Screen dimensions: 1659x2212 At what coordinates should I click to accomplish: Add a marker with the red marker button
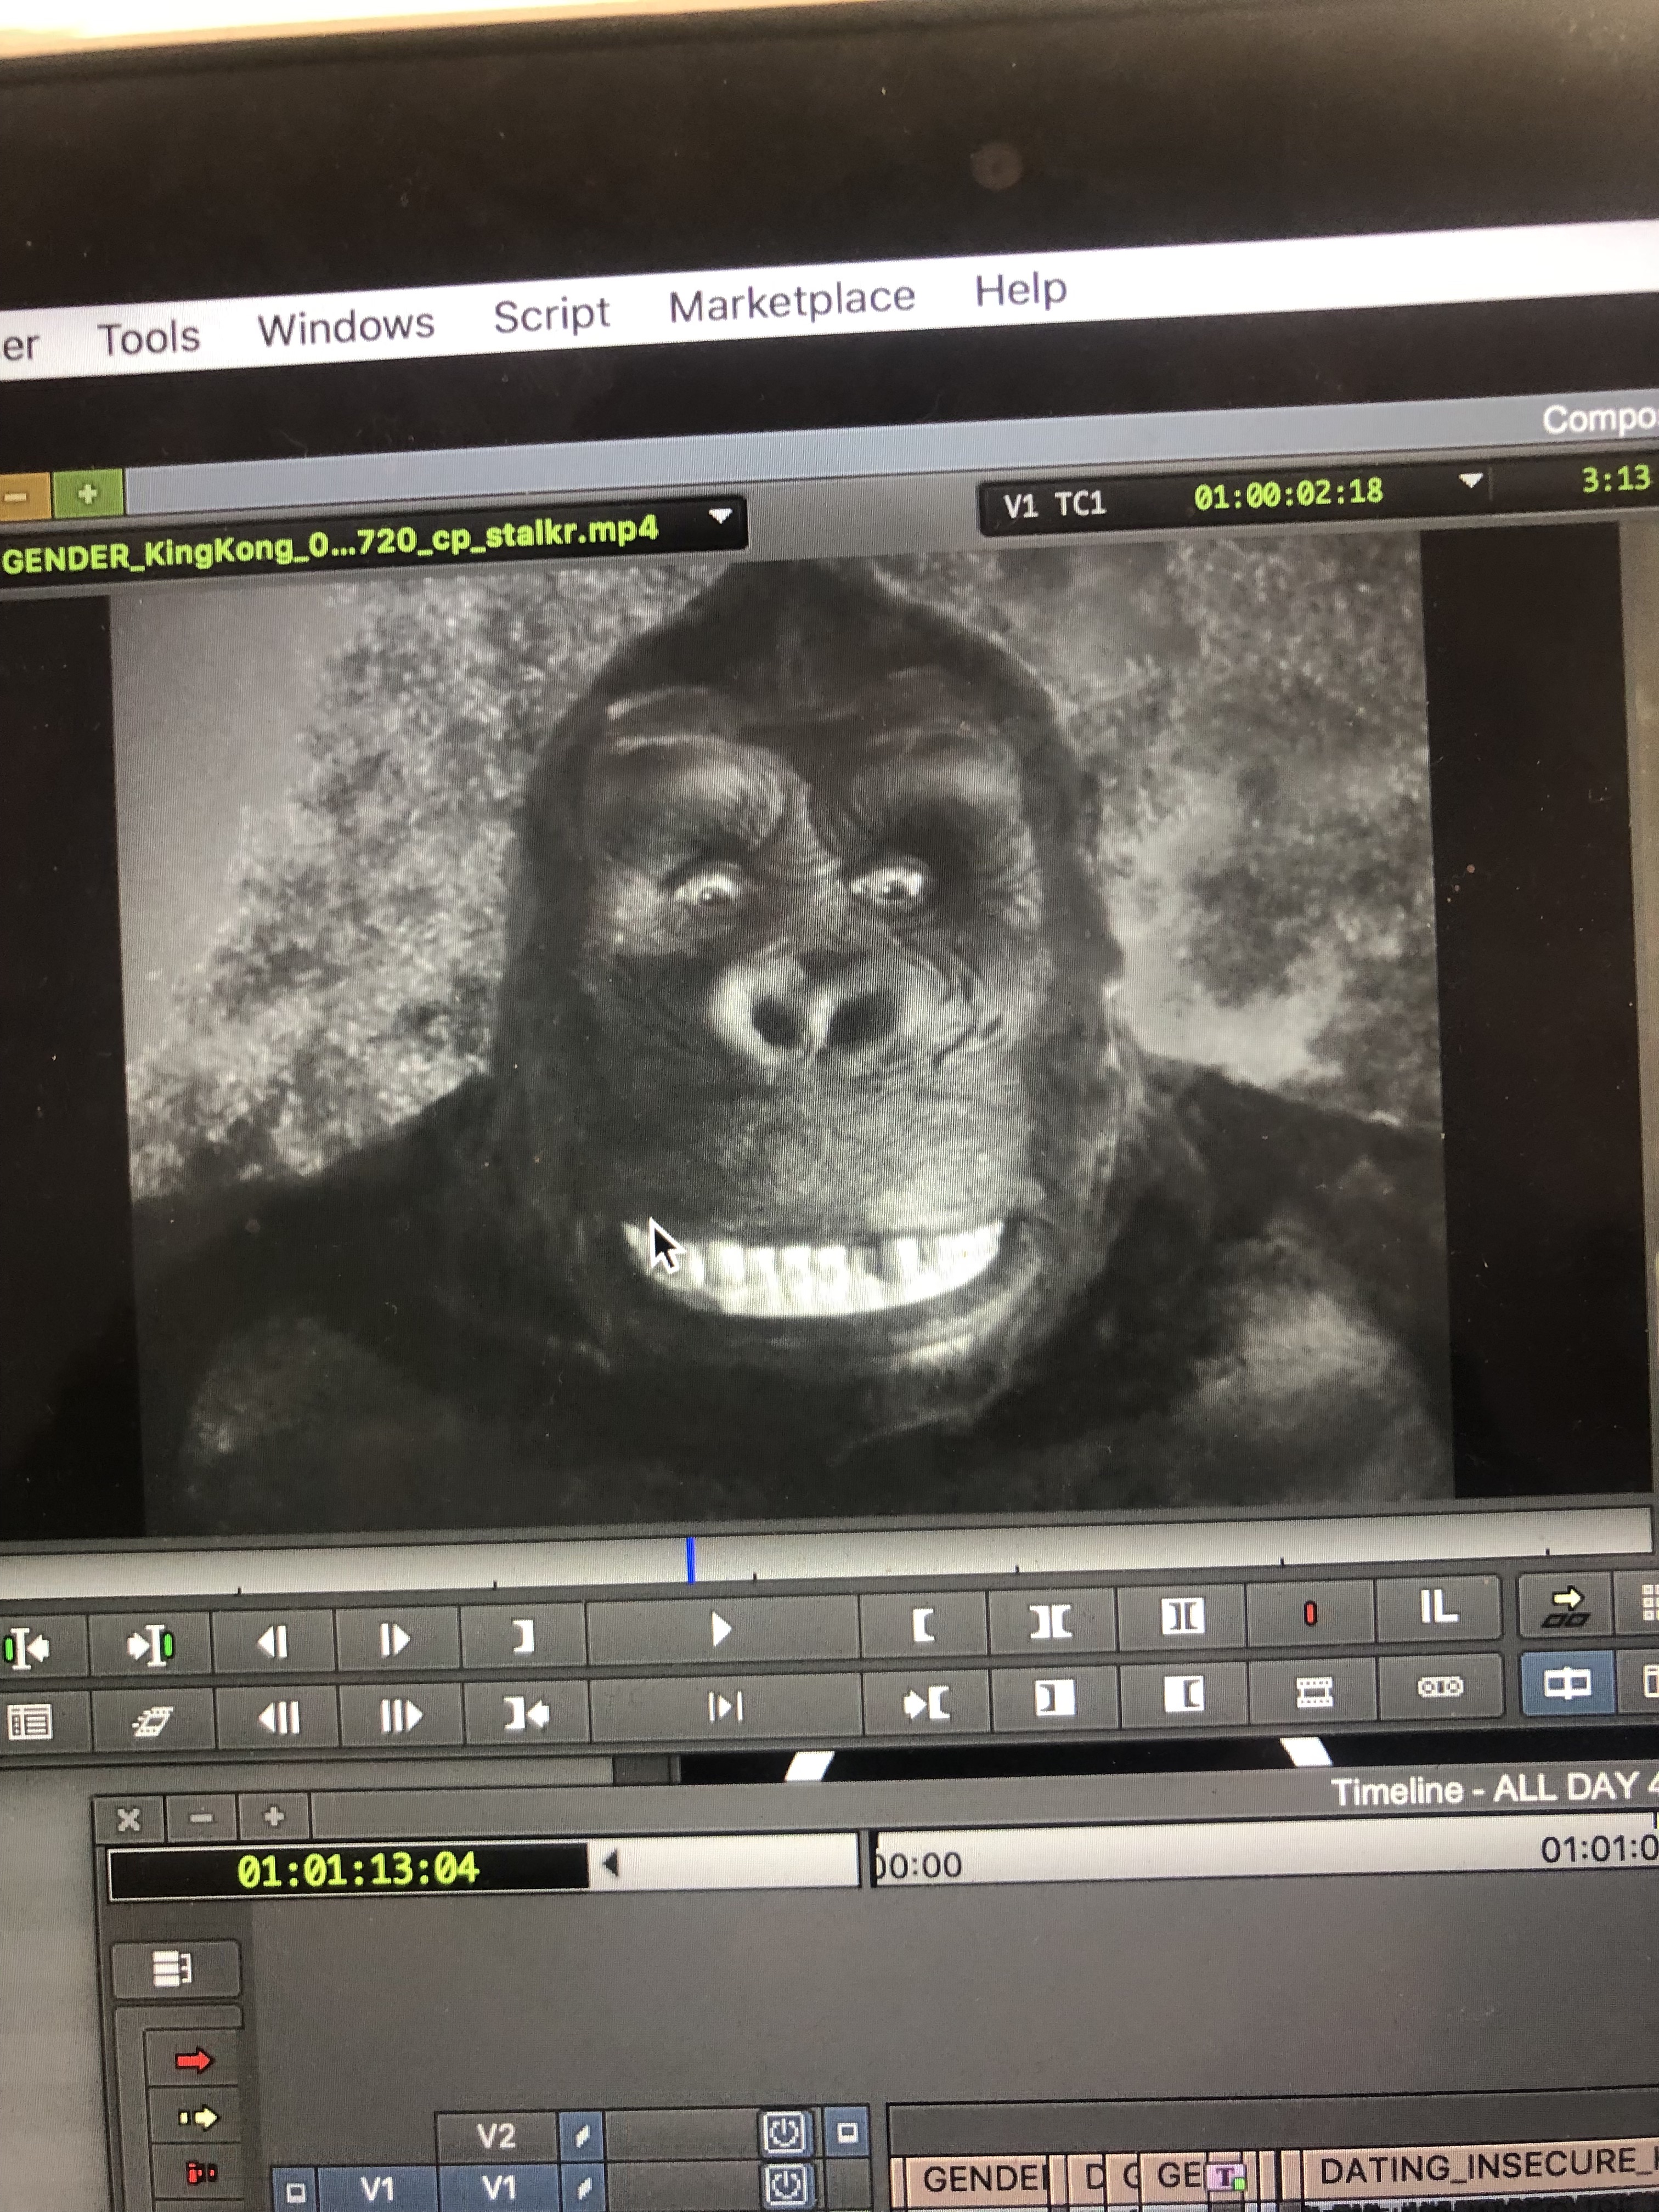tap(1310, 1613)
